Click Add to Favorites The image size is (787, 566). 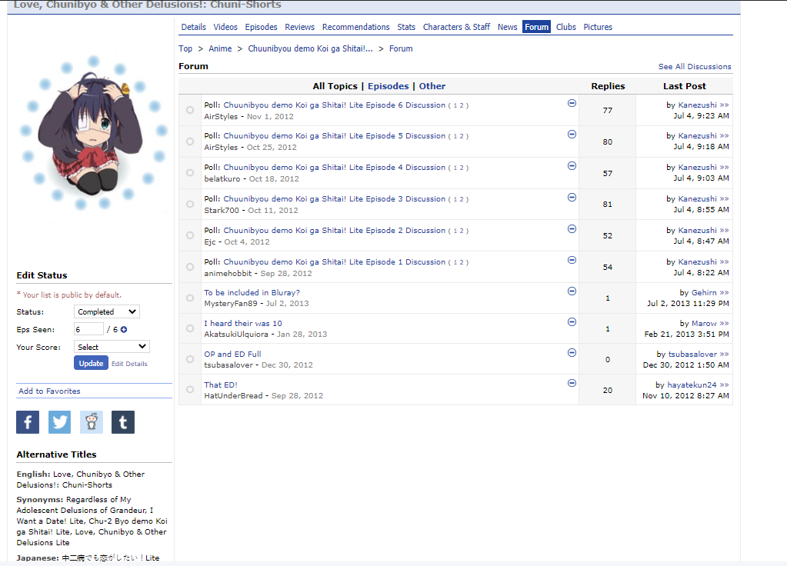coord(49,391)
